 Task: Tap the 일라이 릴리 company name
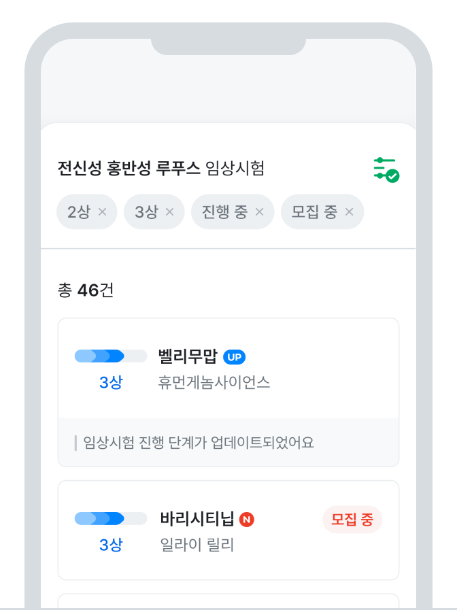click(x=197, y=545)
